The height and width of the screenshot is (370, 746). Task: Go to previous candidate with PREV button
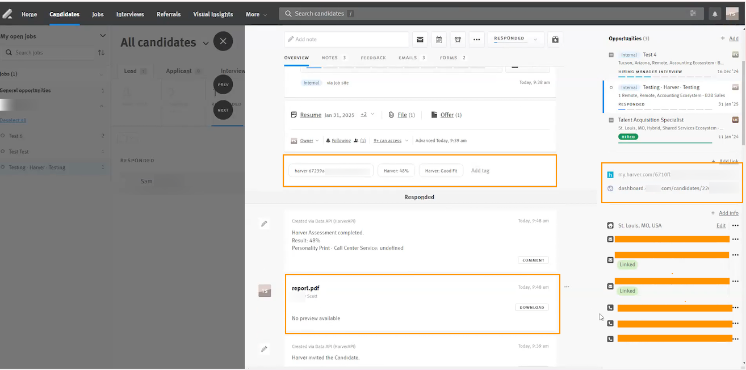[223, 84]
